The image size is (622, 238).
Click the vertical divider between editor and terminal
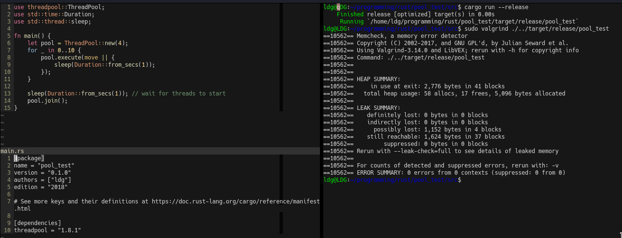click(x=321, y=119)
